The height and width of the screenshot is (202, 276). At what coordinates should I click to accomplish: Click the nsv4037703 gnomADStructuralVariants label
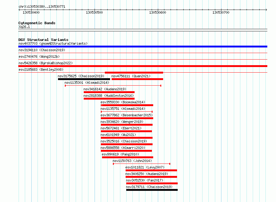point(53,43)
